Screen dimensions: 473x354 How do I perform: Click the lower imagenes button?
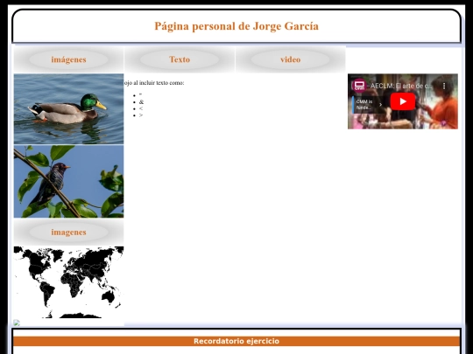point(68,233)
